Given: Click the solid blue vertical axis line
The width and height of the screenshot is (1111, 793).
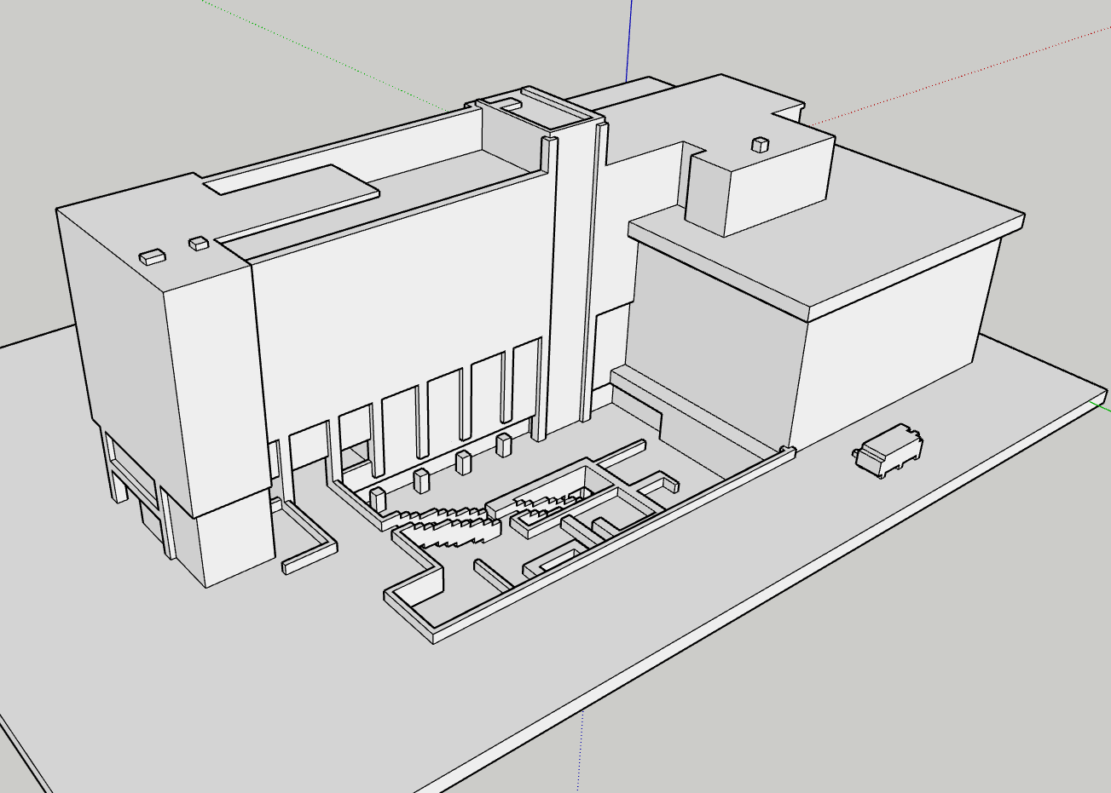Looking at the screenshot, I should pos(629,38).
